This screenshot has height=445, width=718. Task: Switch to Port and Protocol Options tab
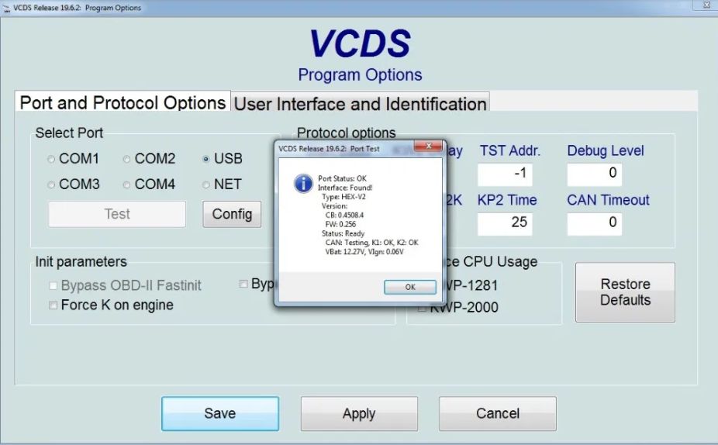click(123, 102)
